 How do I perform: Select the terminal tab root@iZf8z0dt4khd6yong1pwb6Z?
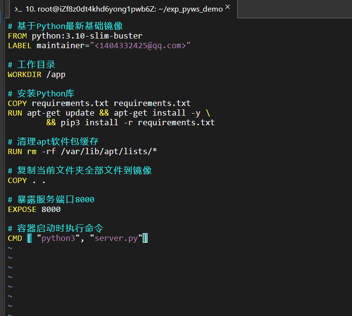tap(123, 9)
